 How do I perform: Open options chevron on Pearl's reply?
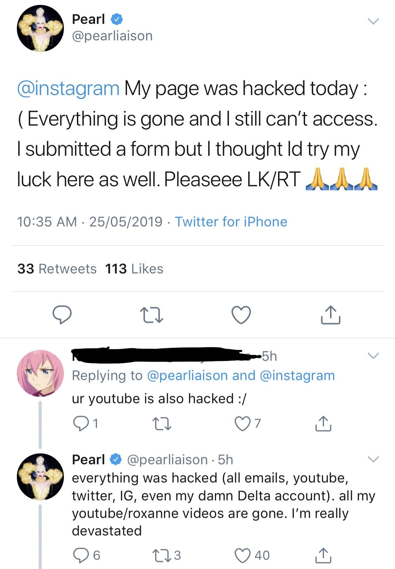(x=373, y=459)
